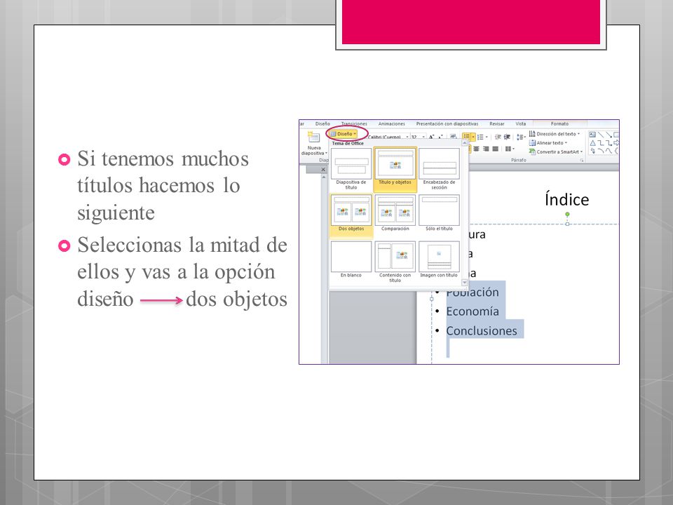The image size is (673, 505).
Task: Click layout gallery scroll down arrow
Action: 464,282
